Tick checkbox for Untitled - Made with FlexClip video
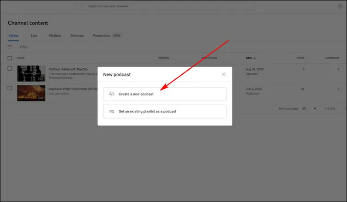This screenshot has width=347, height=202. [x=10, y=69]
